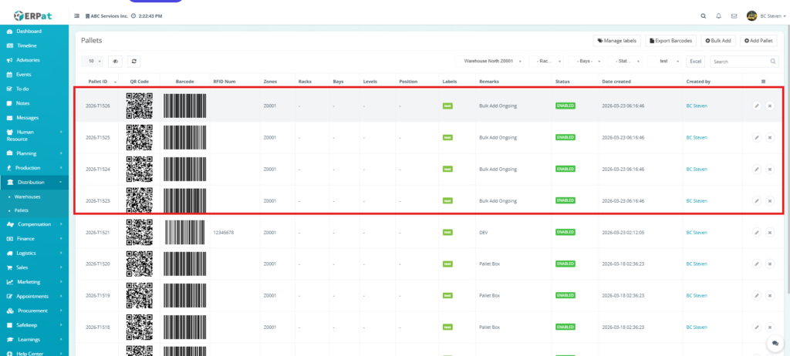The width and height of the screenshot is (790, 356).
Task: Delete pallet 2026-T1525 with x icon
Action: point(769,137)
